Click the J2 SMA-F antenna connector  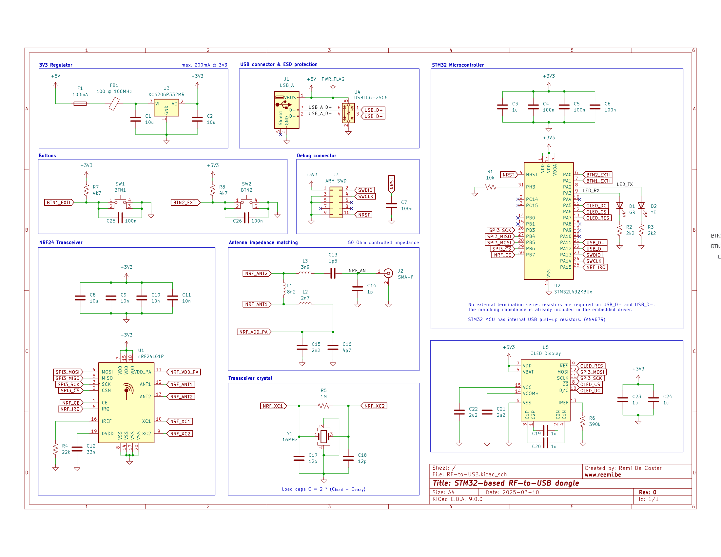point(389,273)
